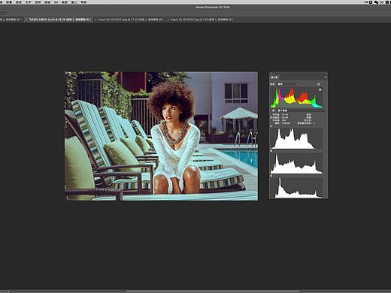Select the 直方图 (Histogram) panel tab
Image resolution: width=391 pixels, height=293 pixels.
point(274,77)
